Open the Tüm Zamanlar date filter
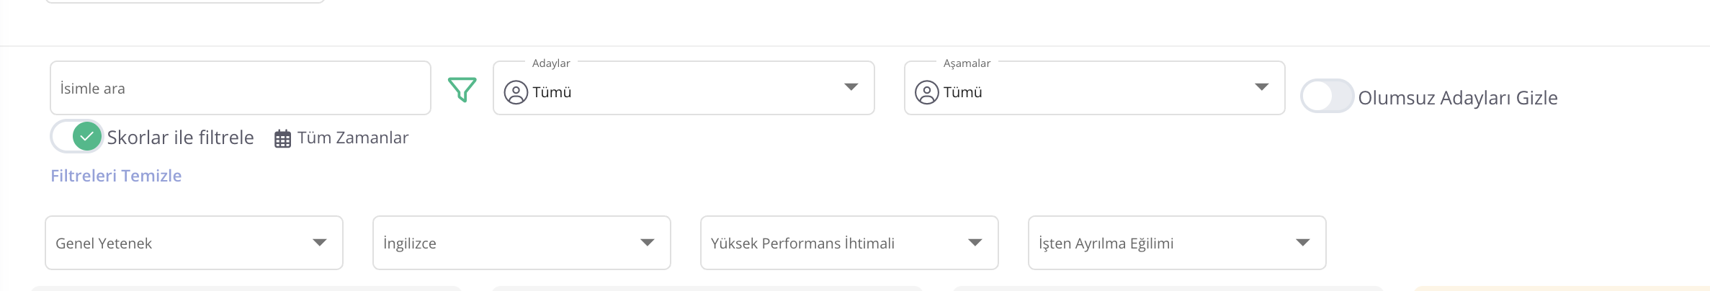1710x291 pixels. coord(352,138)
